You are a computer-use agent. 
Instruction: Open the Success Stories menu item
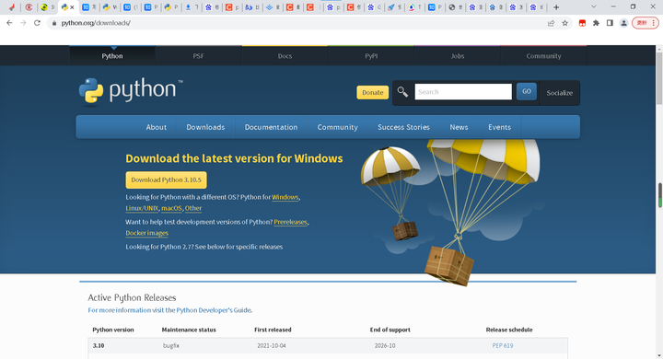pyautogui.click(x=403, y=127)
